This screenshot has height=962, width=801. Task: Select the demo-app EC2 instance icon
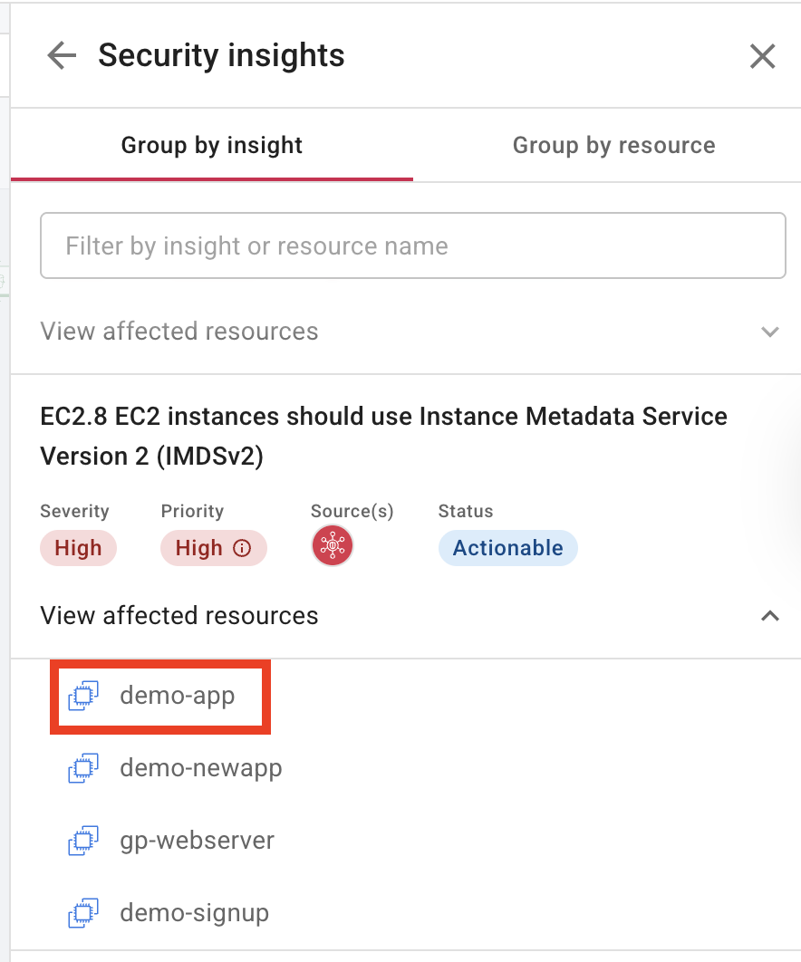point(83,697)
